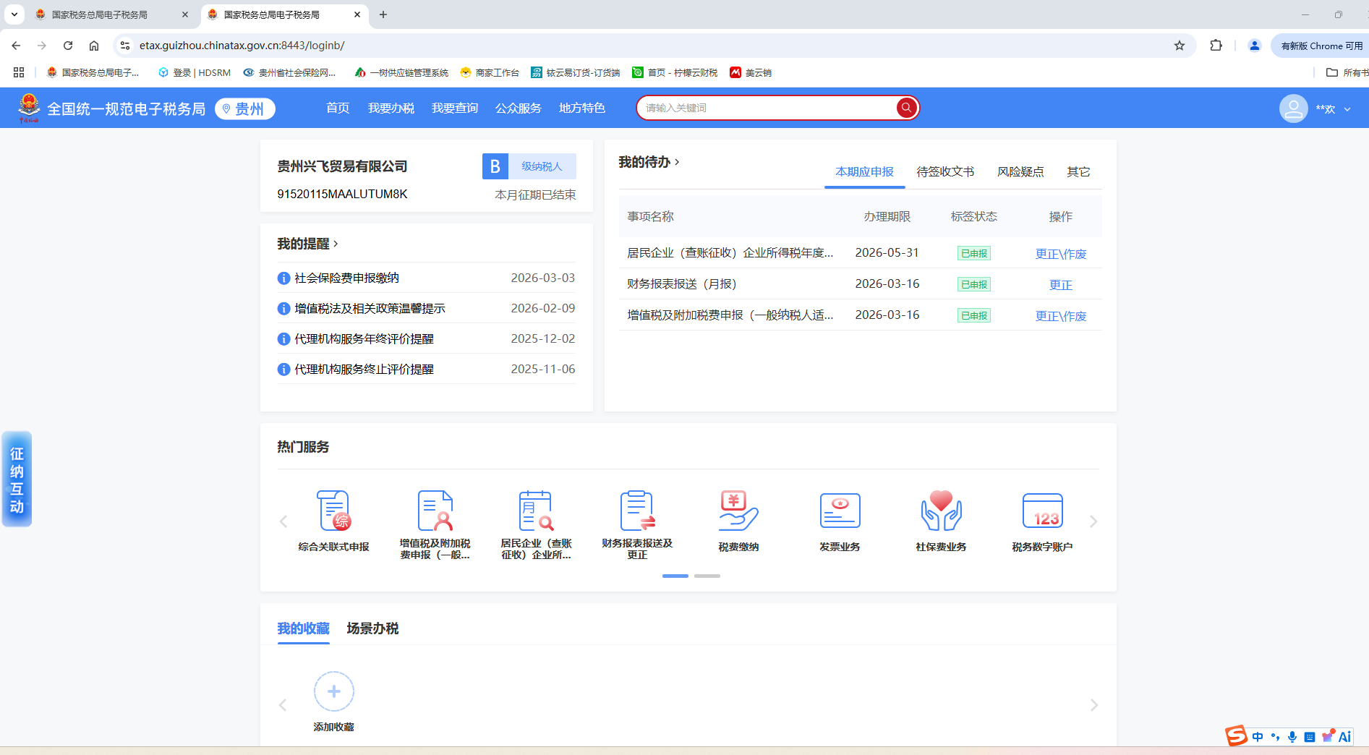
Task: Open the 发票业务 invoice icon
Action: [840, 512]
